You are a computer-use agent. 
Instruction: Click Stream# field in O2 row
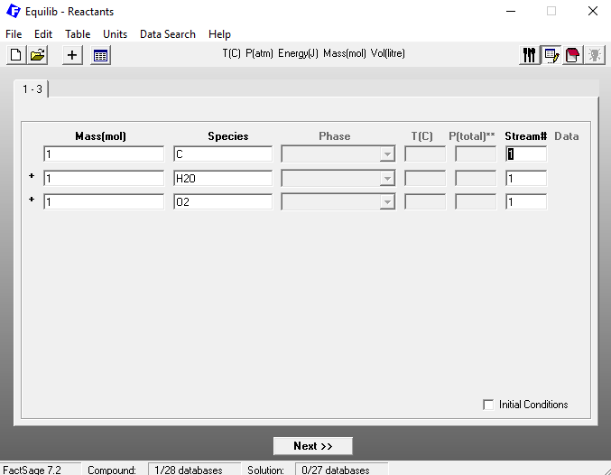tap(526, 201)
